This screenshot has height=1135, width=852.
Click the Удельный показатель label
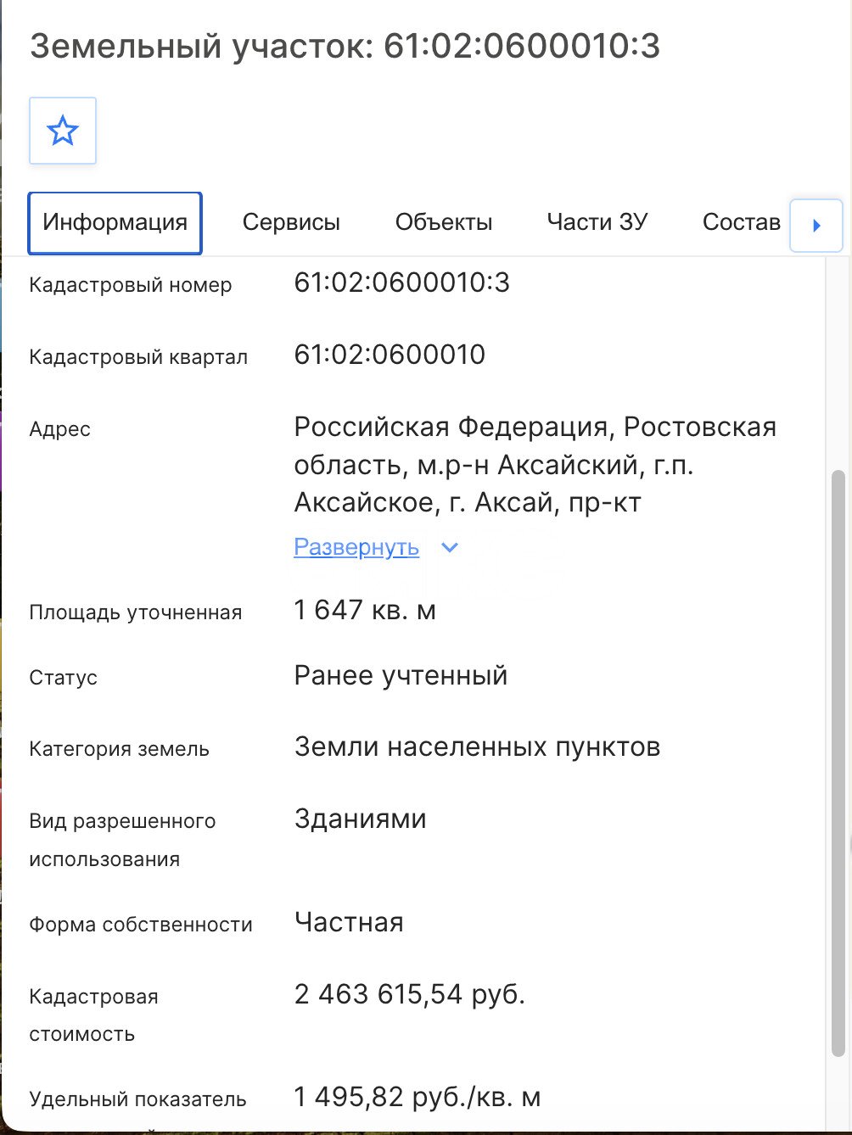137,1100
